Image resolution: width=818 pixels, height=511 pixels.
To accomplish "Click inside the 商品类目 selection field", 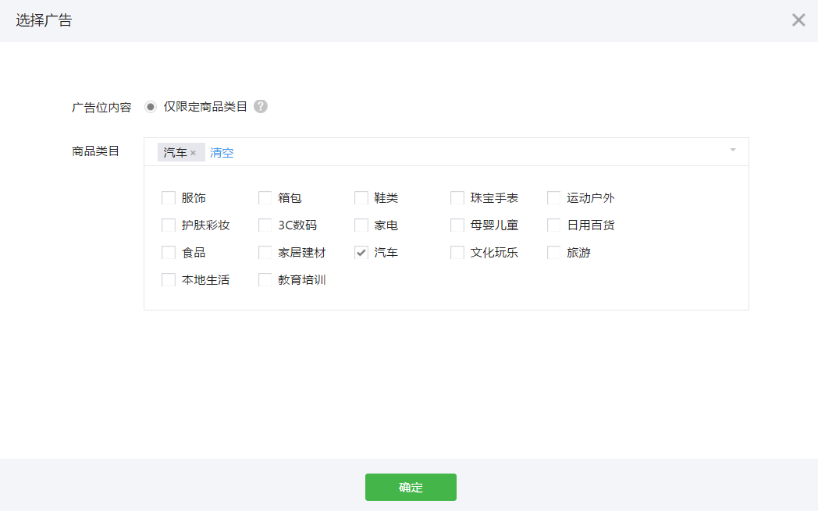I will 468,152.
